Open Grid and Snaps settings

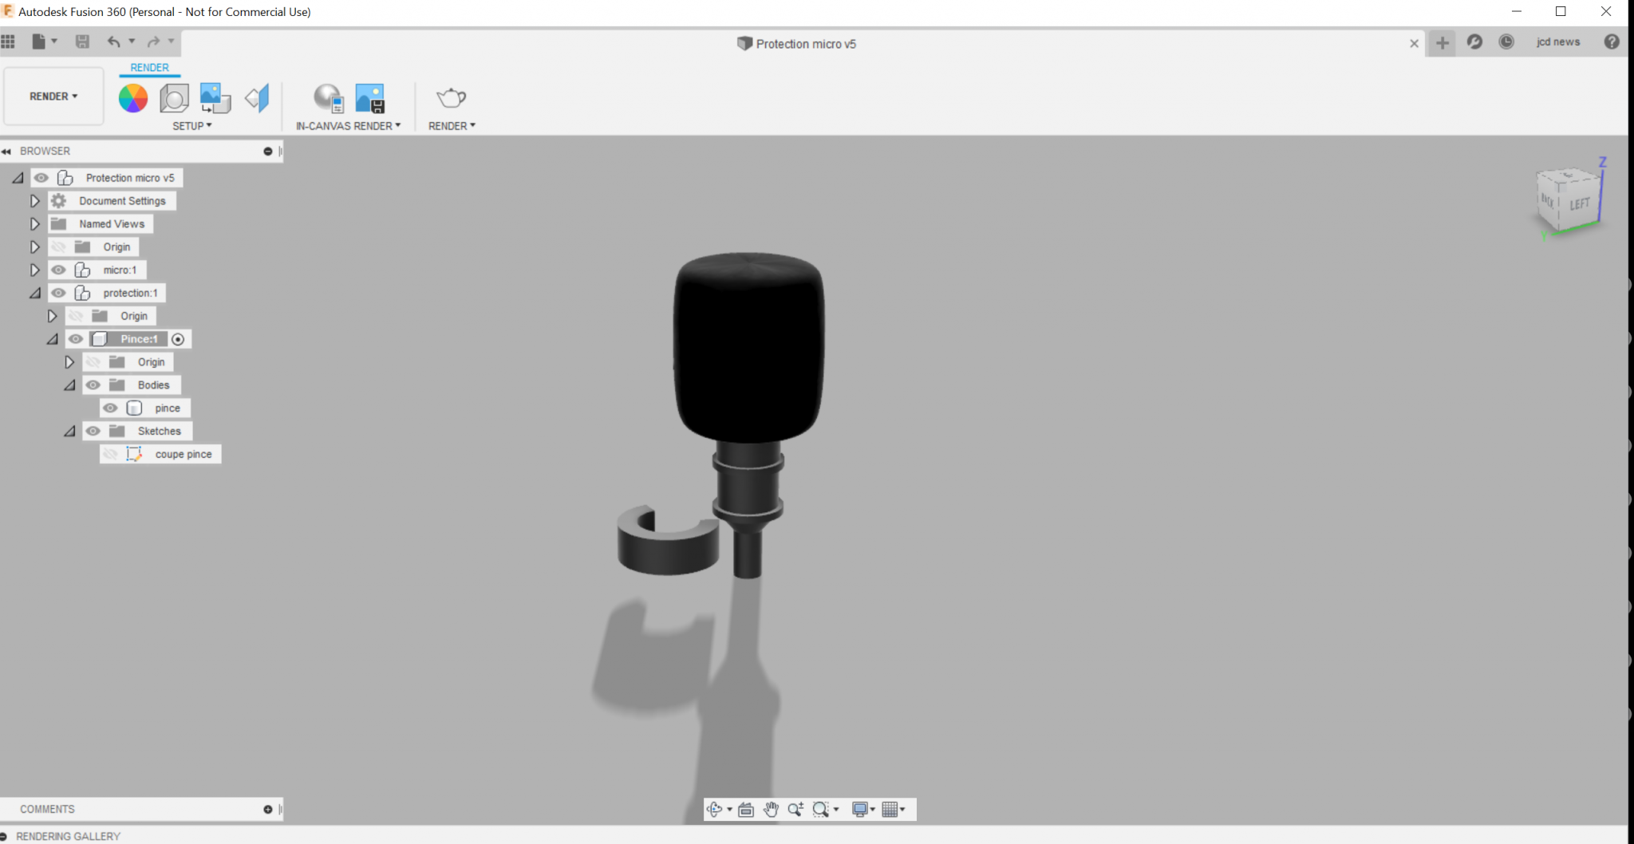[894, 810]
